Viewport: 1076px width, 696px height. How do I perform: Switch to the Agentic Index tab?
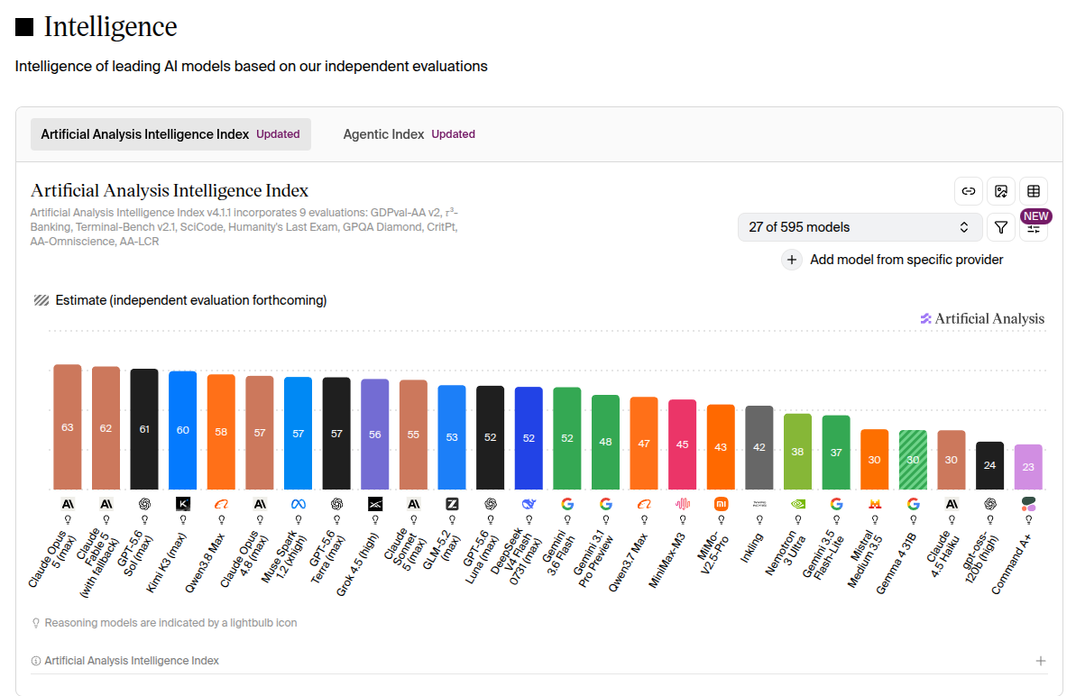pos(409,134)
